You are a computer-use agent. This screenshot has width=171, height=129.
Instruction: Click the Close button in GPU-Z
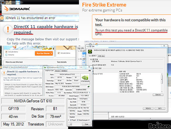86,124
